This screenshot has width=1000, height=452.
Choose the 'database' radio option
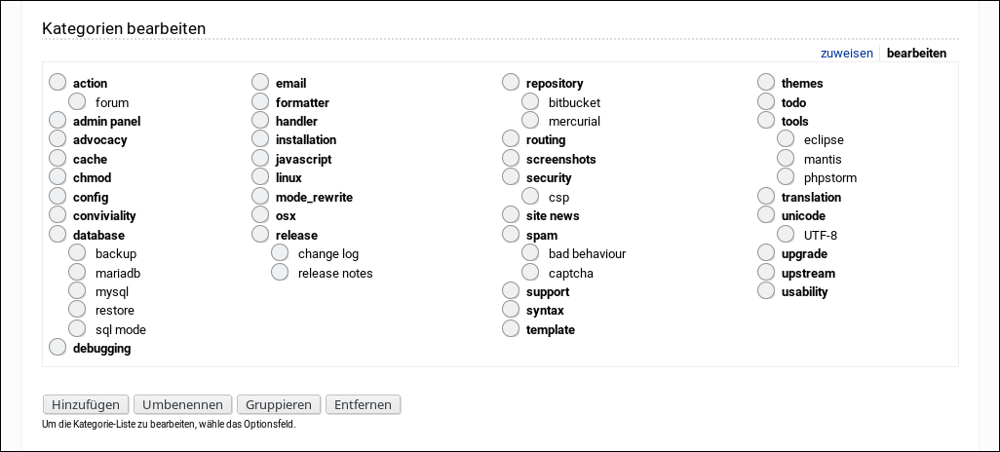[58, 235]
